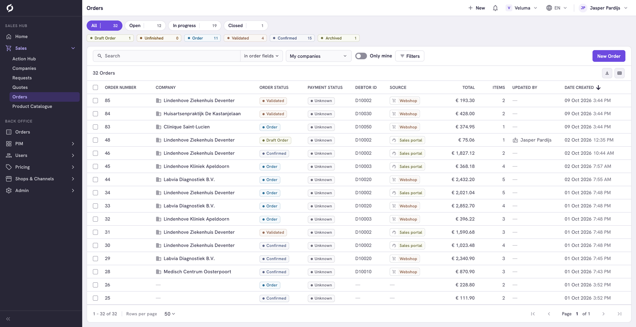636x327 pixels.
Task: Open the notifications bell
Action: pos(495,8)
